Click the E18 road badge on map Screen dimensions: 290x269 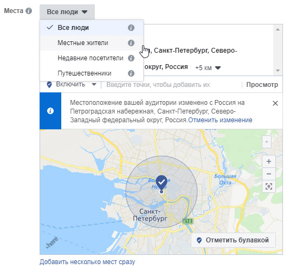[188, 221]
